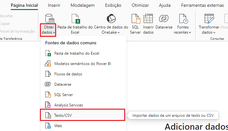The width and height of the screenshot is (228, 131).
Task: Select Modelos semânticos do Power BI
Action: point(83,63)
